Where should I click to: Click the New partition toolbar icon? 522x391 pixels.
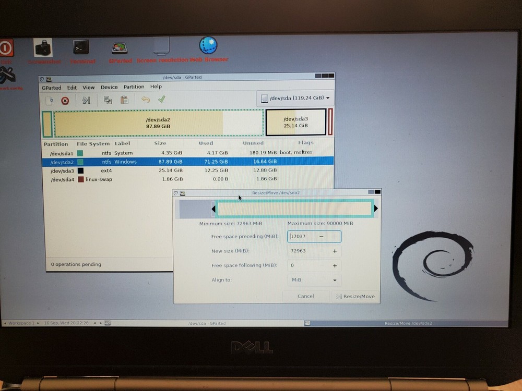tap(49, 101)
